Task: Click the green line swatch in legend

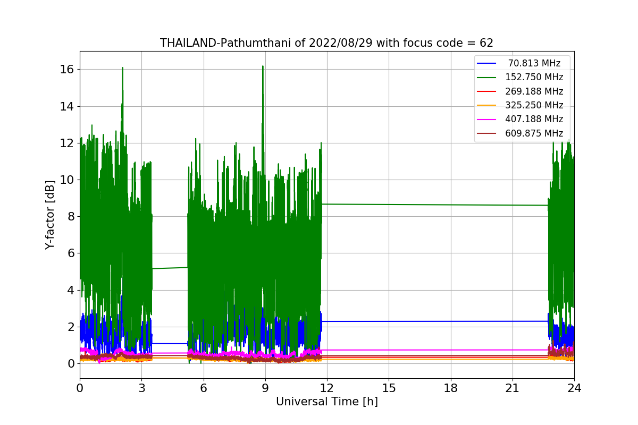Action: 486,78
